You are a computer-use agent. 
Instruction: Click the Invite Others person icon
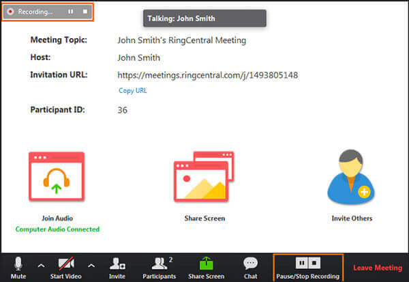(351, 177)
